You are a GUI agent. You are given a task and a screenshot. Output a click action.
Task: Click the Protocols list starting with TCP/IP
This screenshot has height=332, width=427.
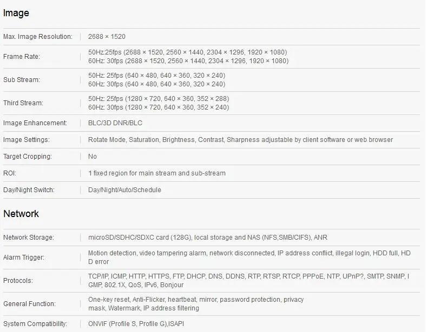248,281
